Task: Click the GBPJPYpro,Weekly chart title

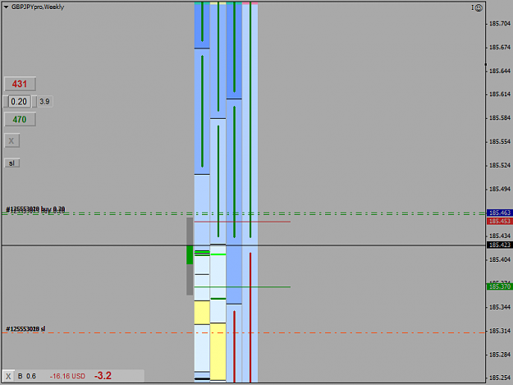Action: [38, 7]
